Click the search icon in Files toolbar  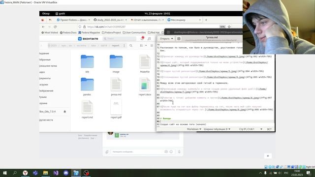(131, 46)
